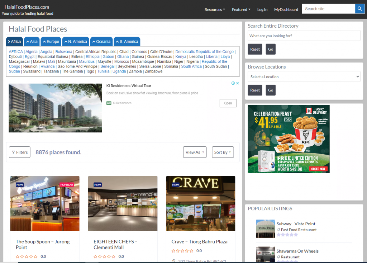
Task: Open the Democratic Republic of the Congo link
Action: 204,52
